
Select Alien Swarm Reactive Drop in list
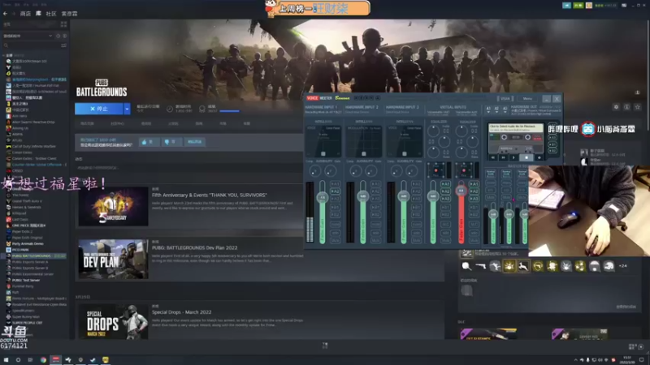click(x=33, y=122)
